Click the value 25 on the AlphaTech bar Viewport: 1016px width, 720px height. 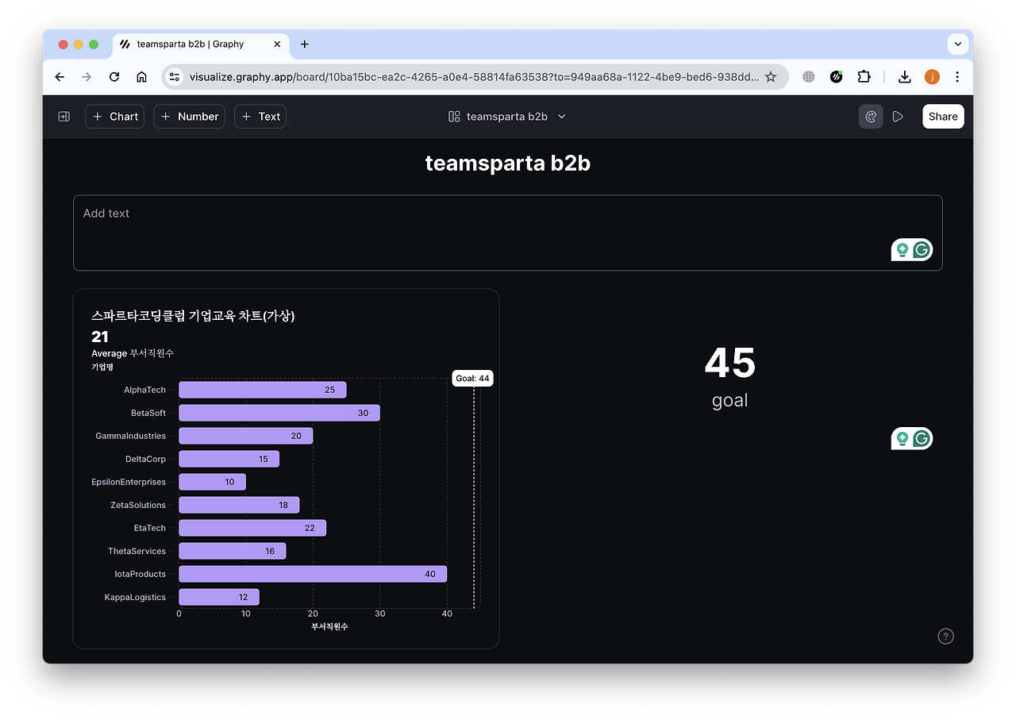(x=330, y=390)
